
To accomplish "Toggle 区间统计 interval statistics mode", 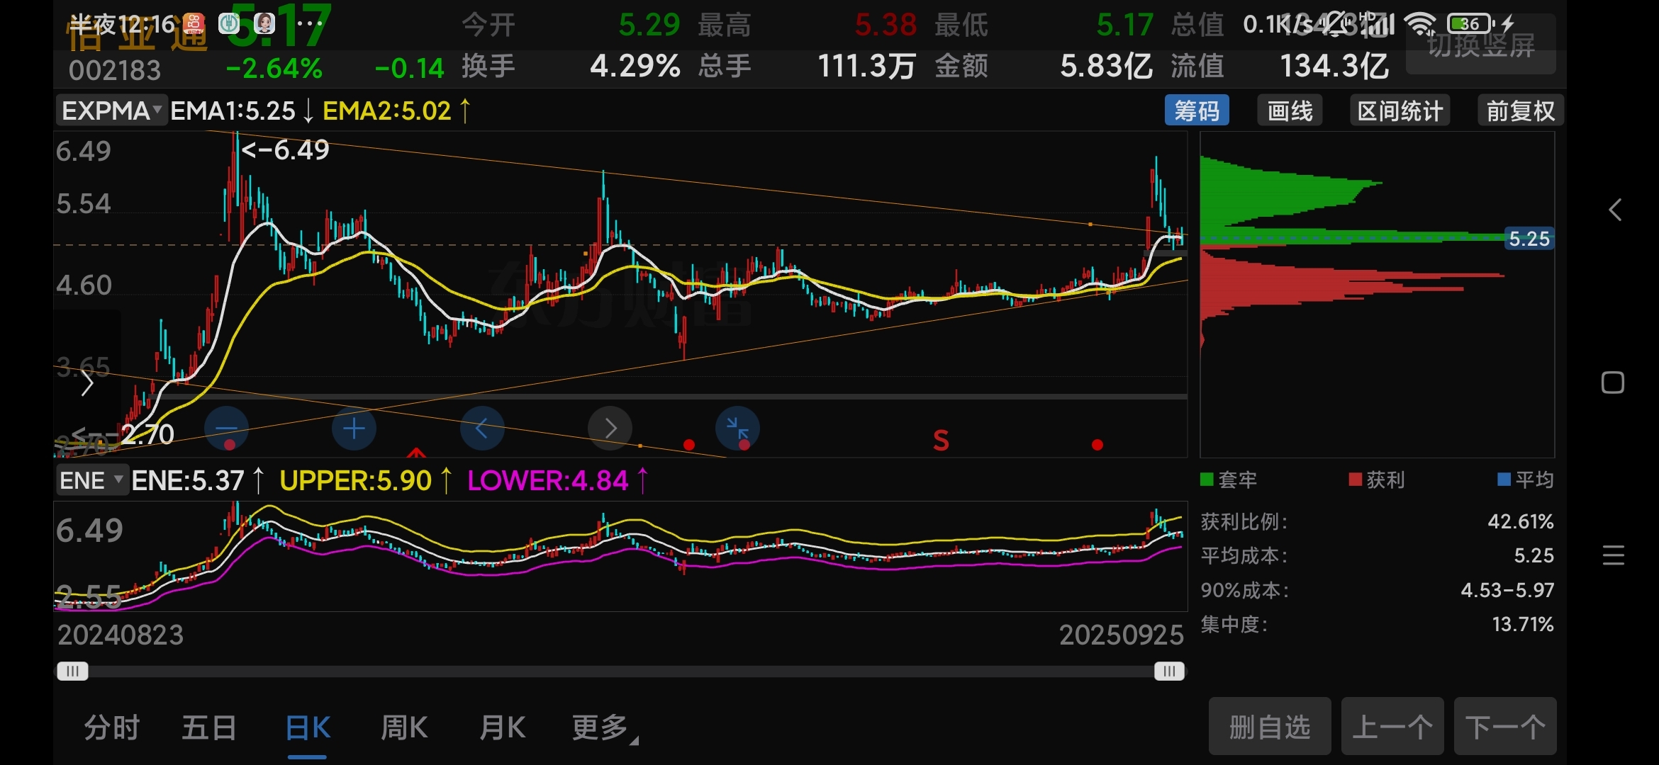I will (1400, 111).
